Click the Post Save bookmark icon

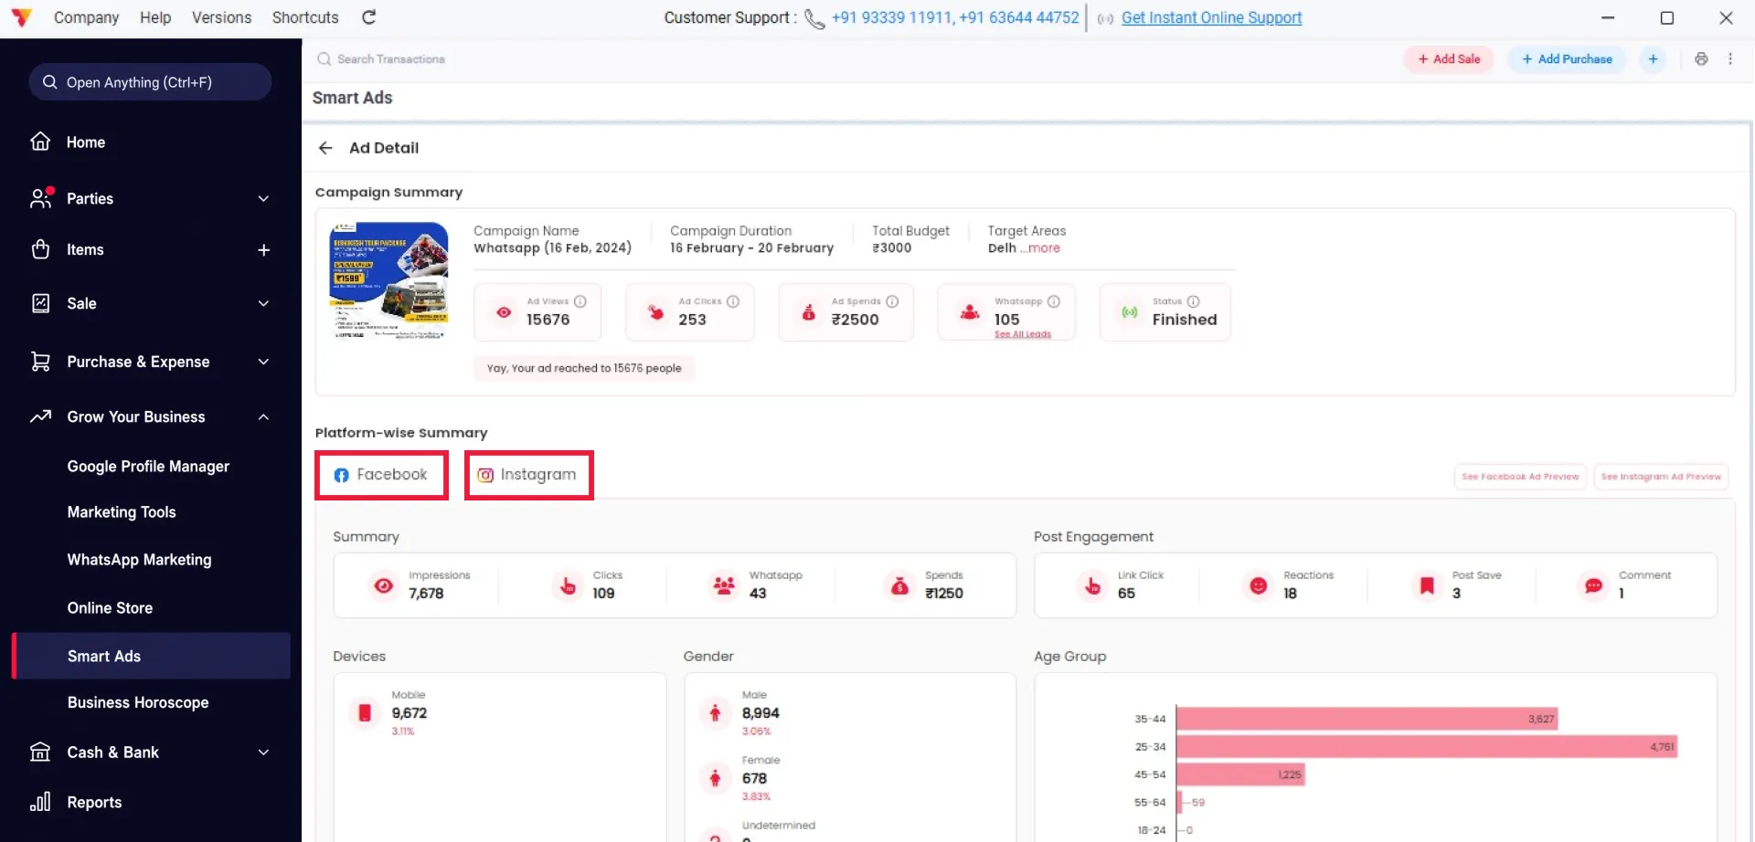[x=1427, y=585]
